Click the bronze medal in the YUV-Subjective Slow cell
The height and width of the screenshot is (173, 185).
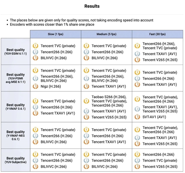(x=36, y=167)
